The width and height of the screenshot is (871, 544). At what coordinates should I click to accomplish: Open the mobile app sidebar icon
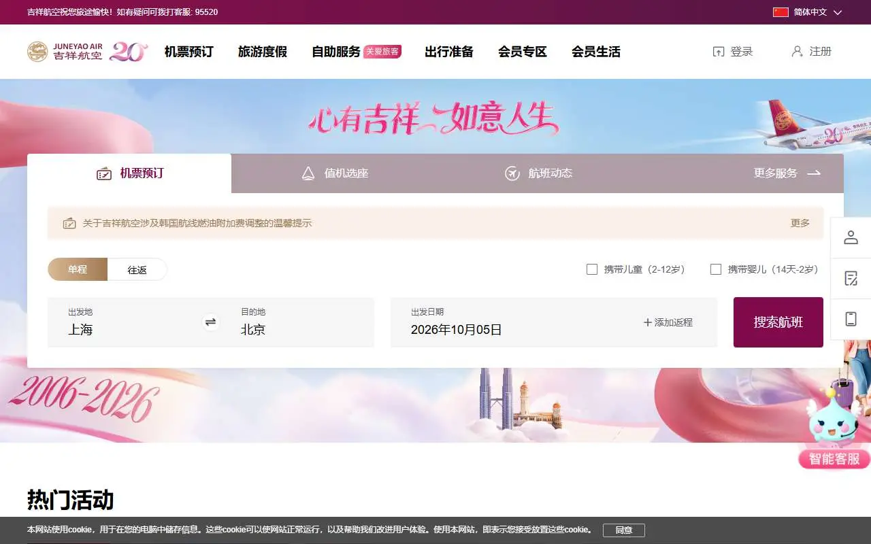851,319
